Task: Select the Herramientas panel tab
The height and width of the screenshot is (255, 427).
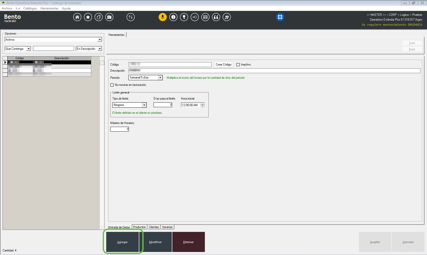Action: click(x=116, y=35)
